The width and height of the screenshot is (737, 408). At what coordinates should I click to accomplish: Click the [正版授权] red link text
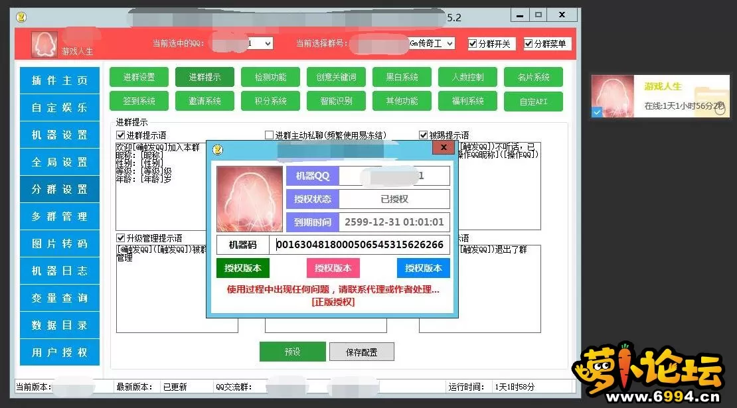333,302
